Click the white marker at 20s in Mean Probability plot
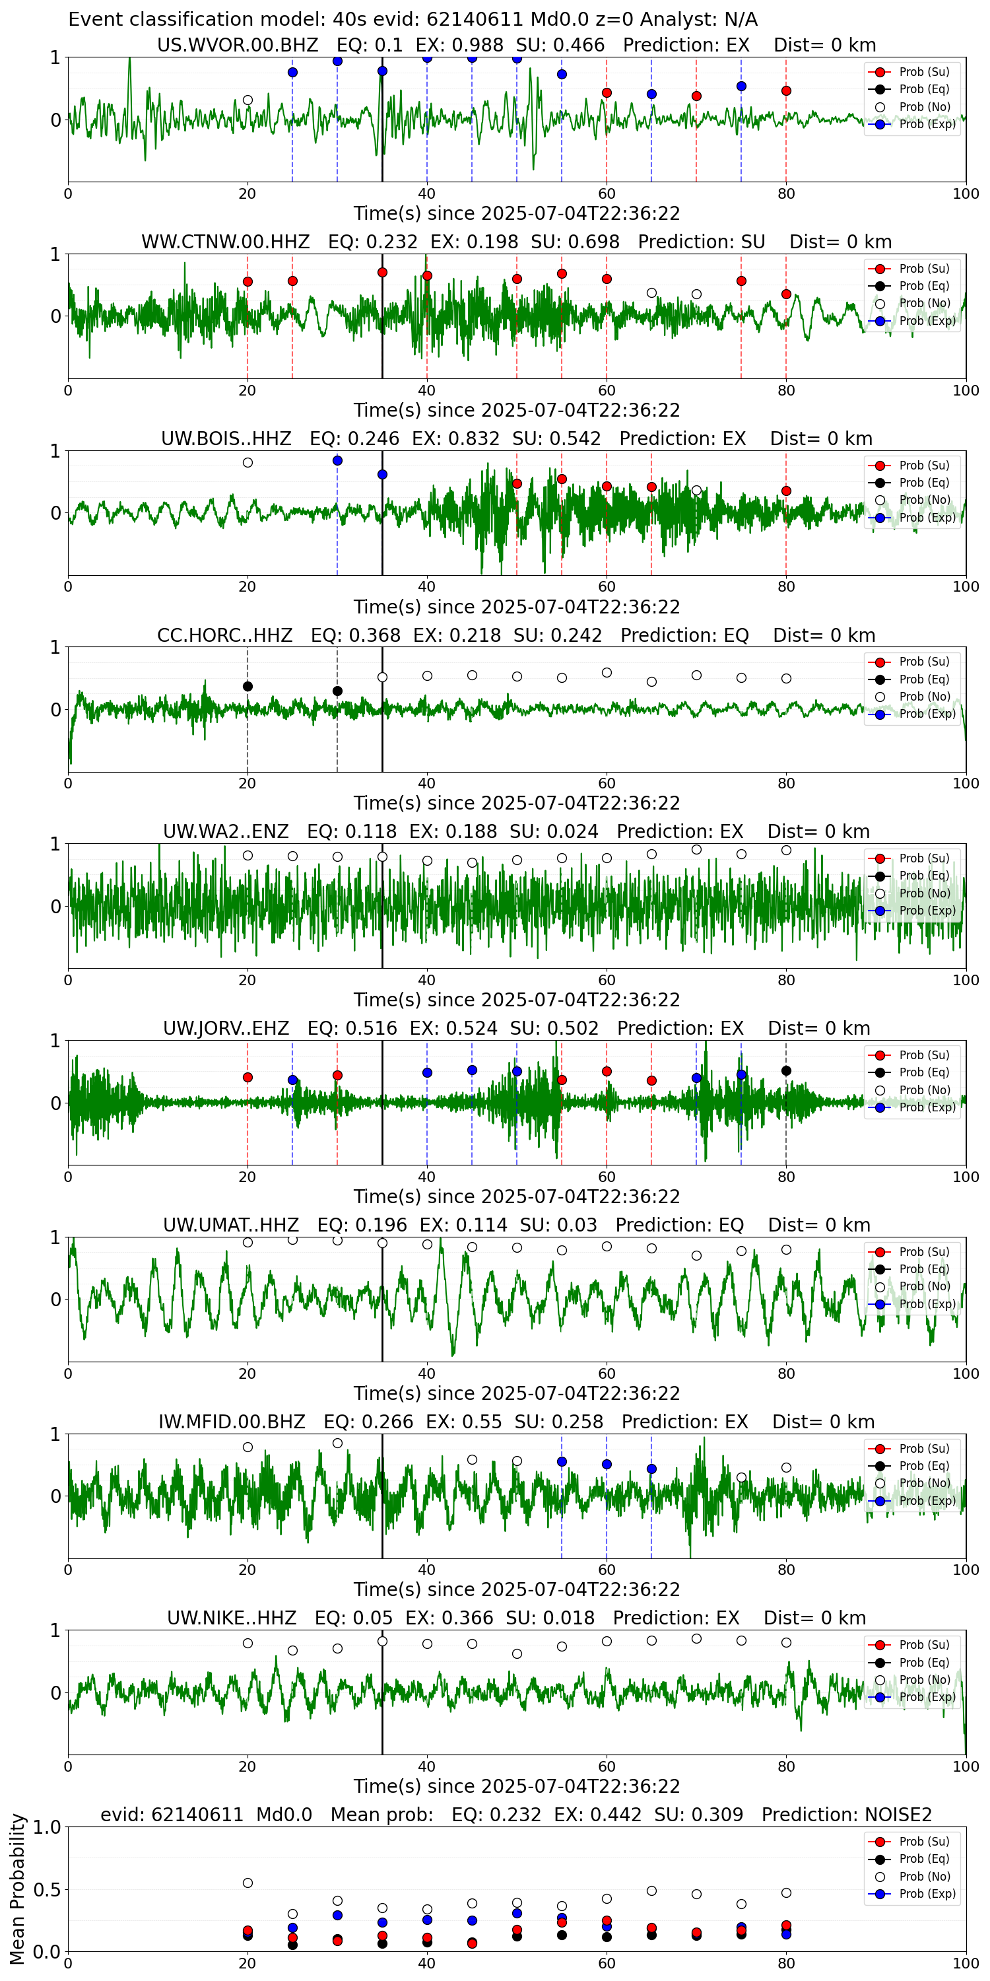The width and height of the screenshot is (990, 1981). [247, 1883]
